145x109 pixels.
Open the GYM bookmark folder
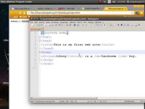click(23, 17)
